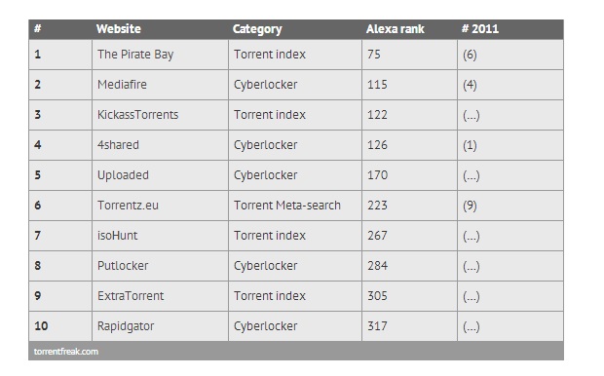Click the Alexa rank value 317
604x376 pixels.
tap(377, 326)
